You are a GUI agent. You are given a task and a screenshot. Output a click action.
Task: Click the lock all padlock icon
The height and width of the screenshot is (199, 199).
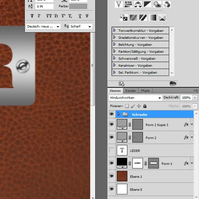click(145, 106)
